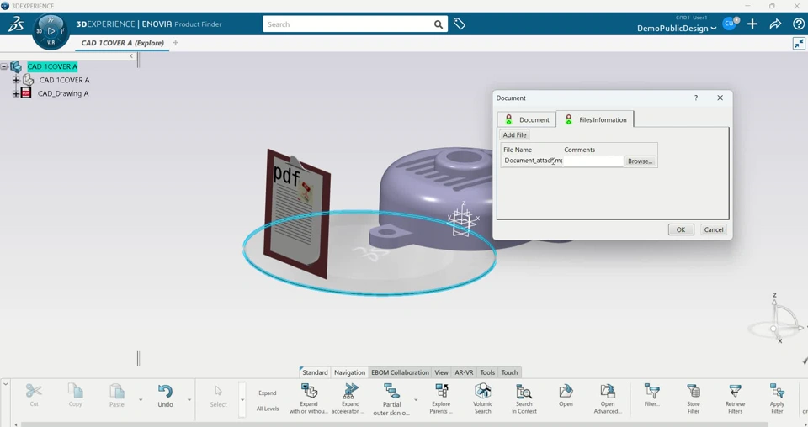Open the Undo history dropdown arrow
Viewport: 808px width, 427px height.
click(x=189, y=400)
